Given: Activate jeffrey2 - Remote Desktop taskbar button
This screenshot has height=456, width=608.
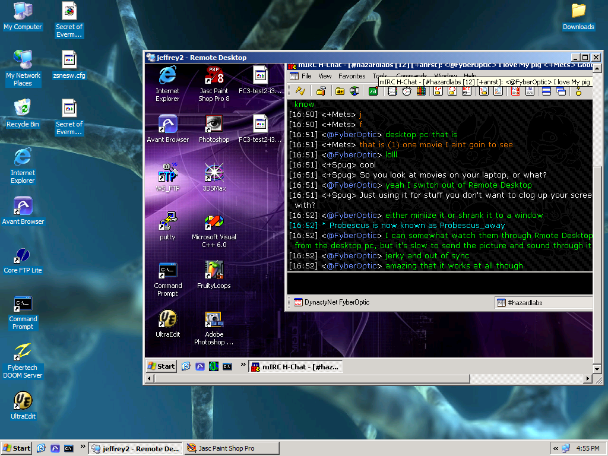Looking at the screenshot, I should [x=135, y=449].
